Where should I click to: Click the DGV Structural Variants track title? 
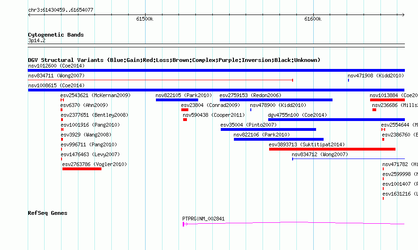pyautogui.click(x=174, y=60)
